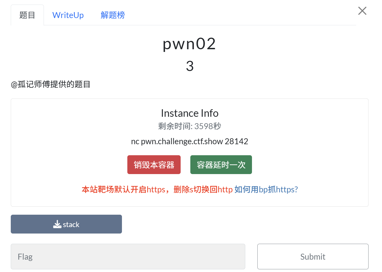Screen dimensions: 382x272
Task: Select the 题目 tab
Action: [27, 15]
